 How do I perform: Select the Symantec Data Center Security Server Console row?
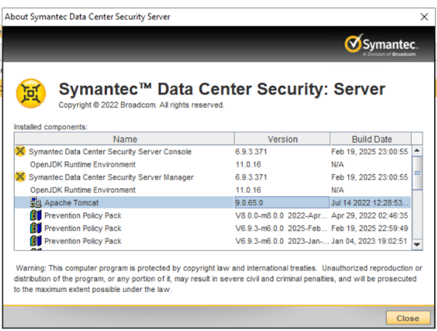click(x=110, y=152)
